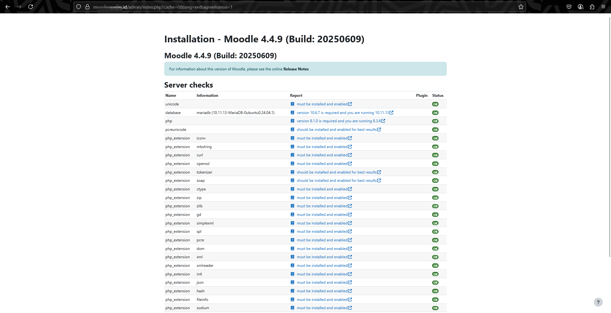The image size is (611, 313).
Task: Open the Moodle Release Notes link
Action: [x=296, y=69]
